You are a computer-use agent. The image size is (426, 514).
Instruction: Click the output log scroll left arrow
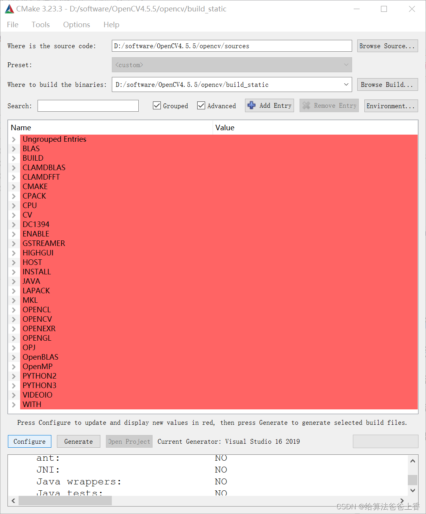(13, 501)
